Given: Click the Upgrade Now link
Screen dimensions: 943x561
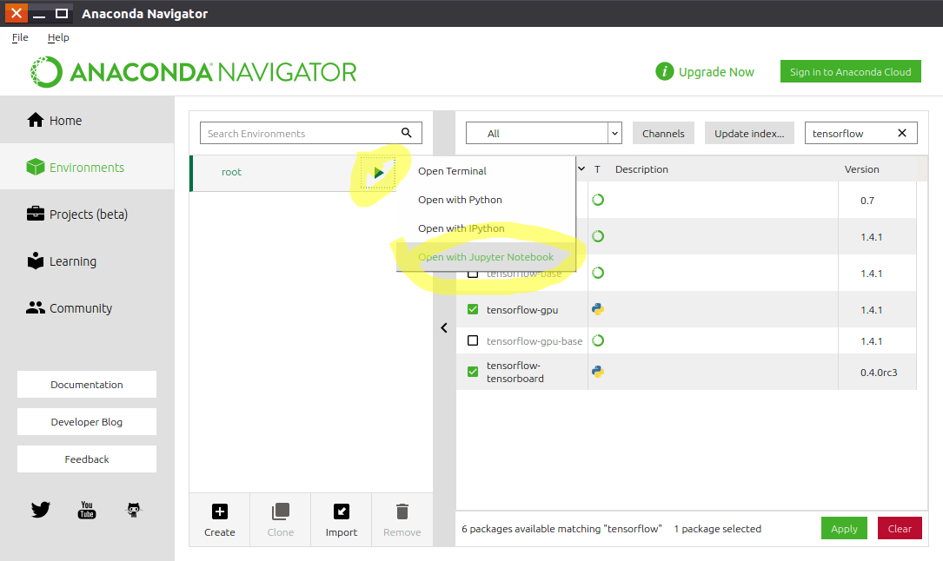Looking at the screenshot, I should (x=716, y=72).
